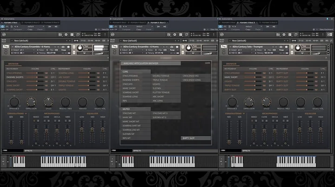The image size is (335, 187).
Task: Open save menu in middle Kontakt window
Action: coord(169,35)
